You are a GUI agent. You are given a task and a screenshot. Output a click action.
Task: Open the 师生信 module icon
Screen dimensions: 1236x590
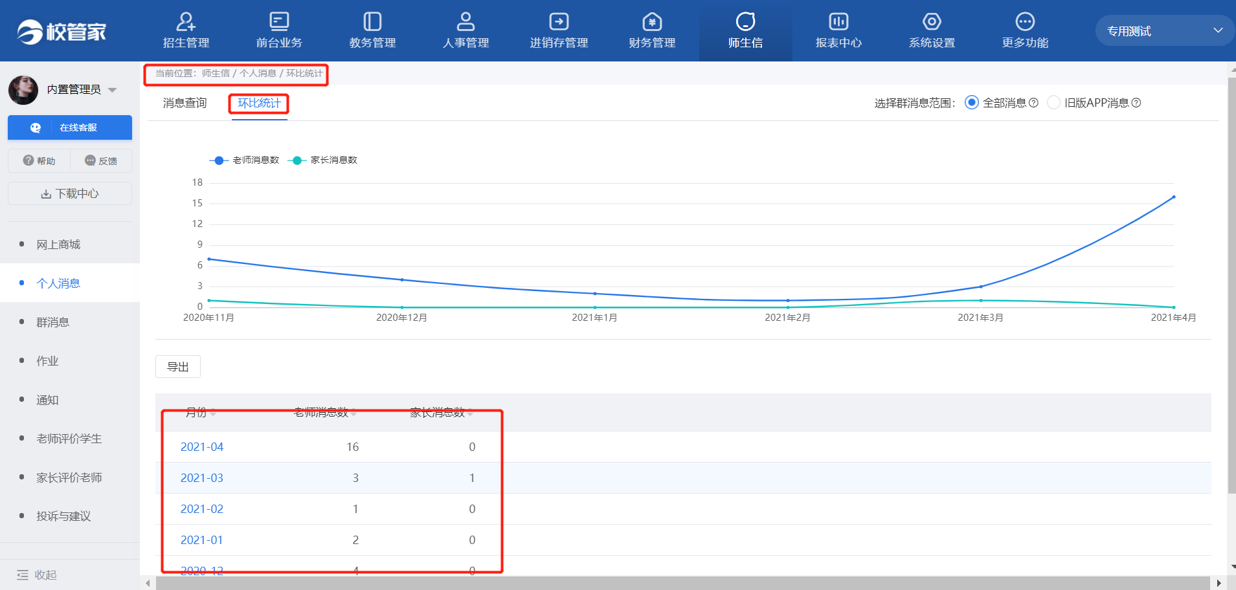click(x=745, y=21)
